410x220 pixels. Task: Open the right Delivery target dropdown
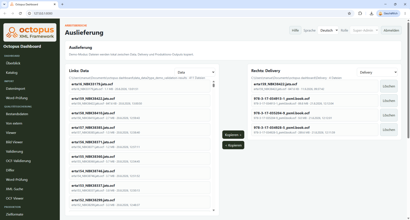tap(377, 72)
